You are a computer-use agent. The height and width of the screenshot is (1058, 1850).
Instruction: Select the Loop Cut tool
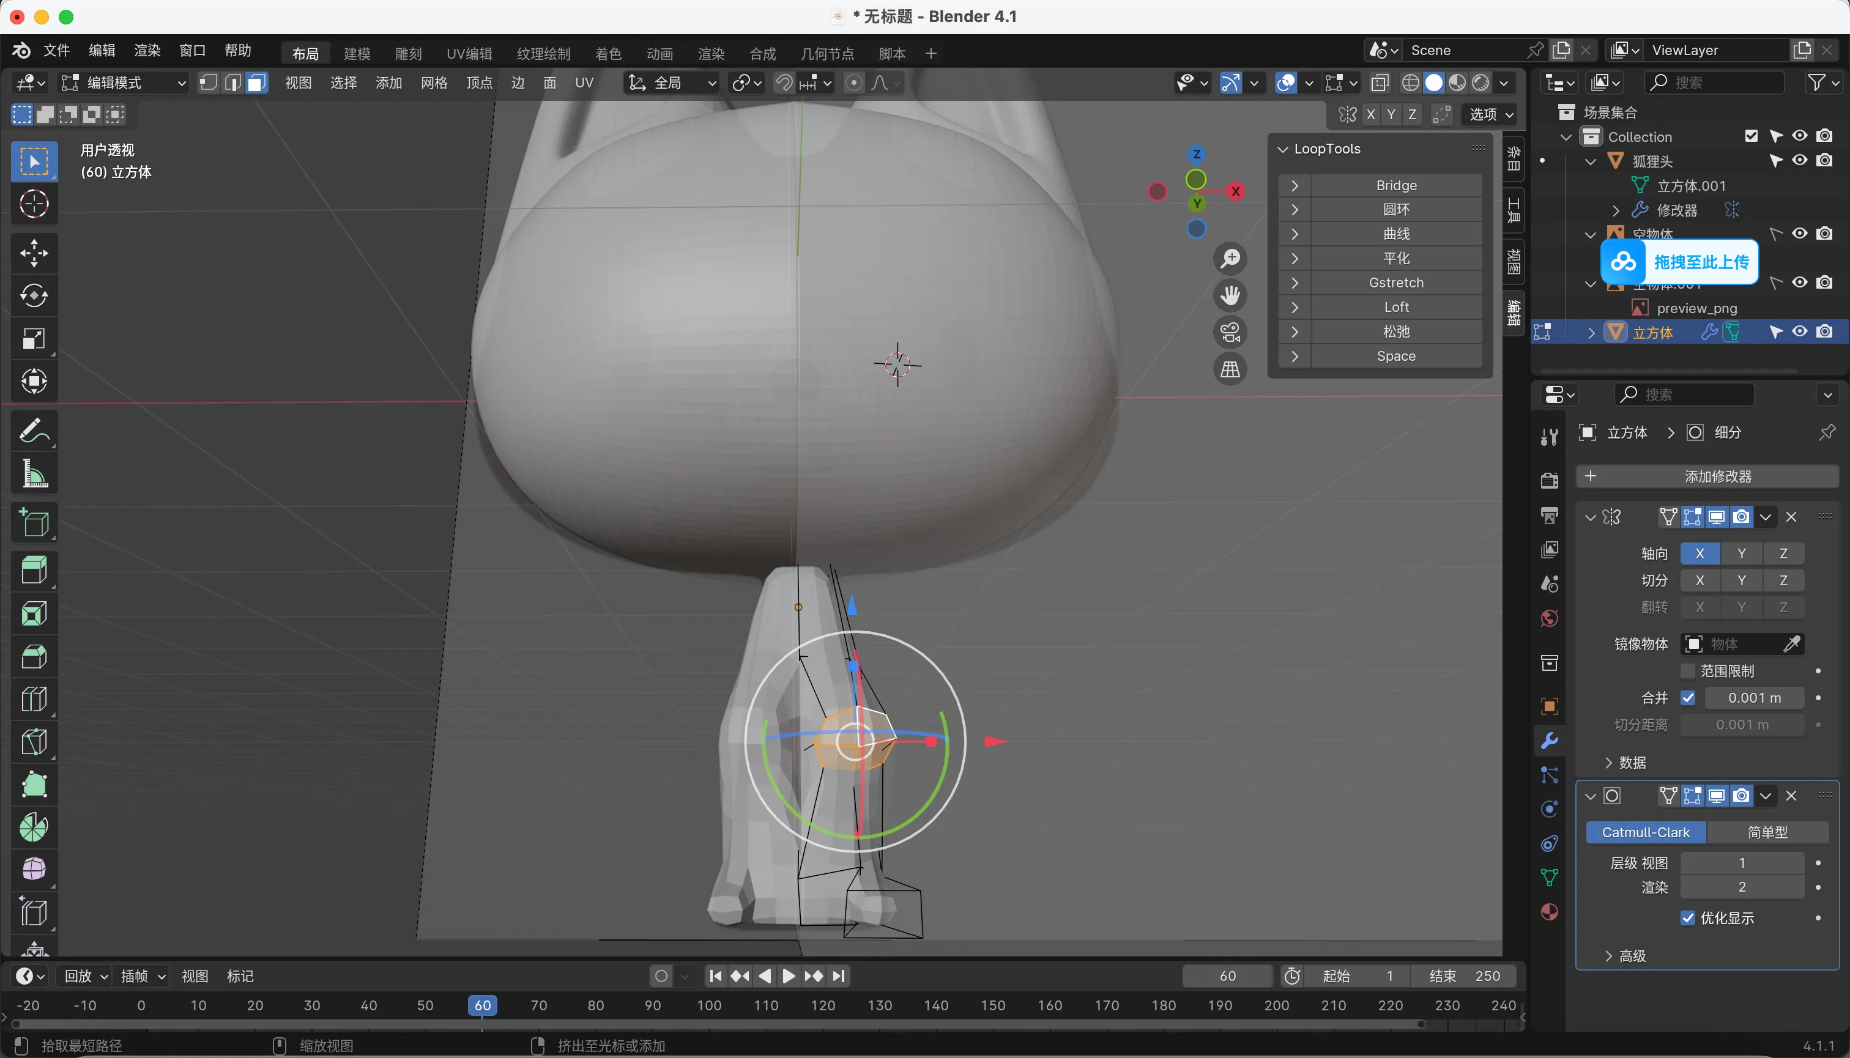pyautogui.click(x=34, y=699)
